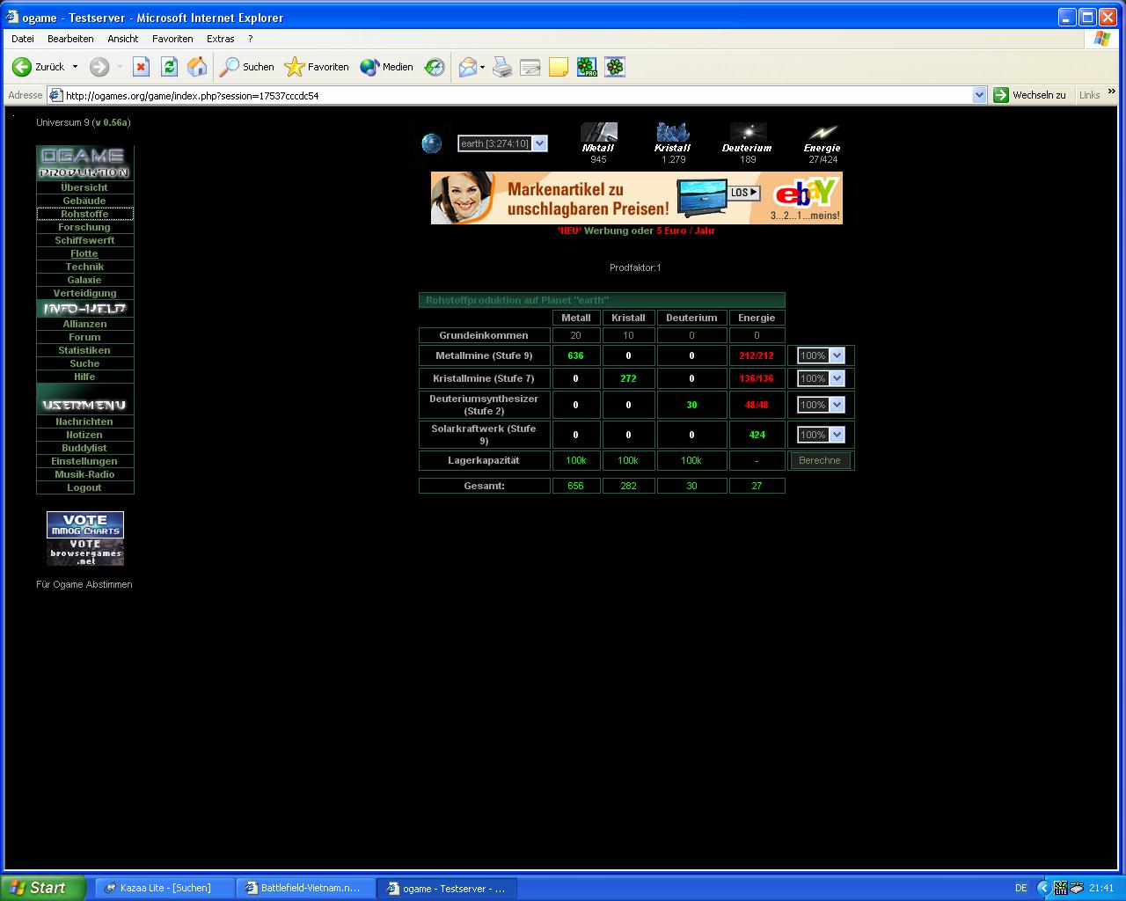Click the Home icon in the toolbar
1126x901 pixels.
point(197,67)
